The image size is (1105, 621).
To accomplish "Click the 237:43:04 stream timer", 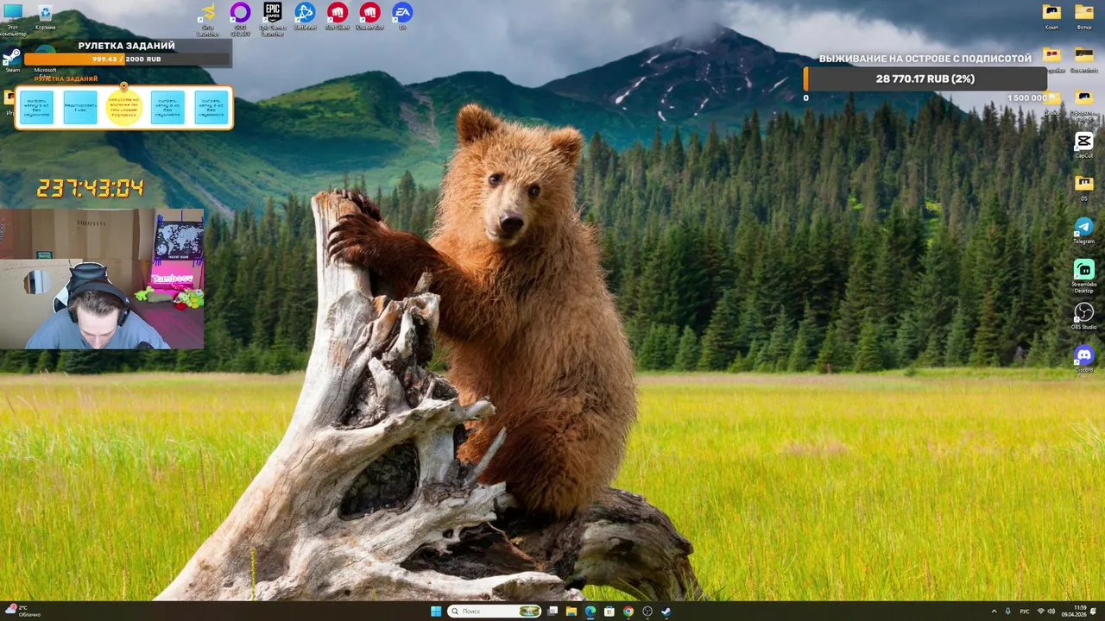I will click(91, 188).
